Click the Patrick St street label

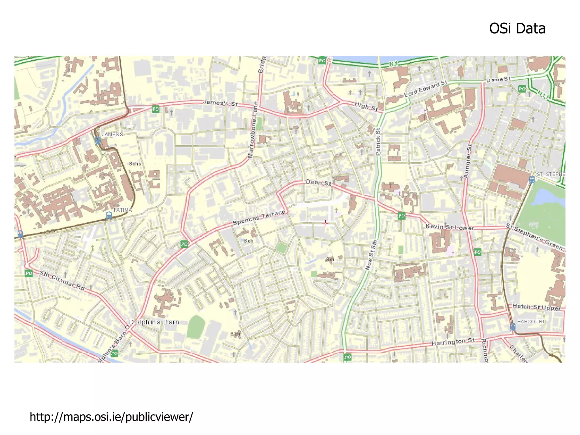(x=378, y=142)
